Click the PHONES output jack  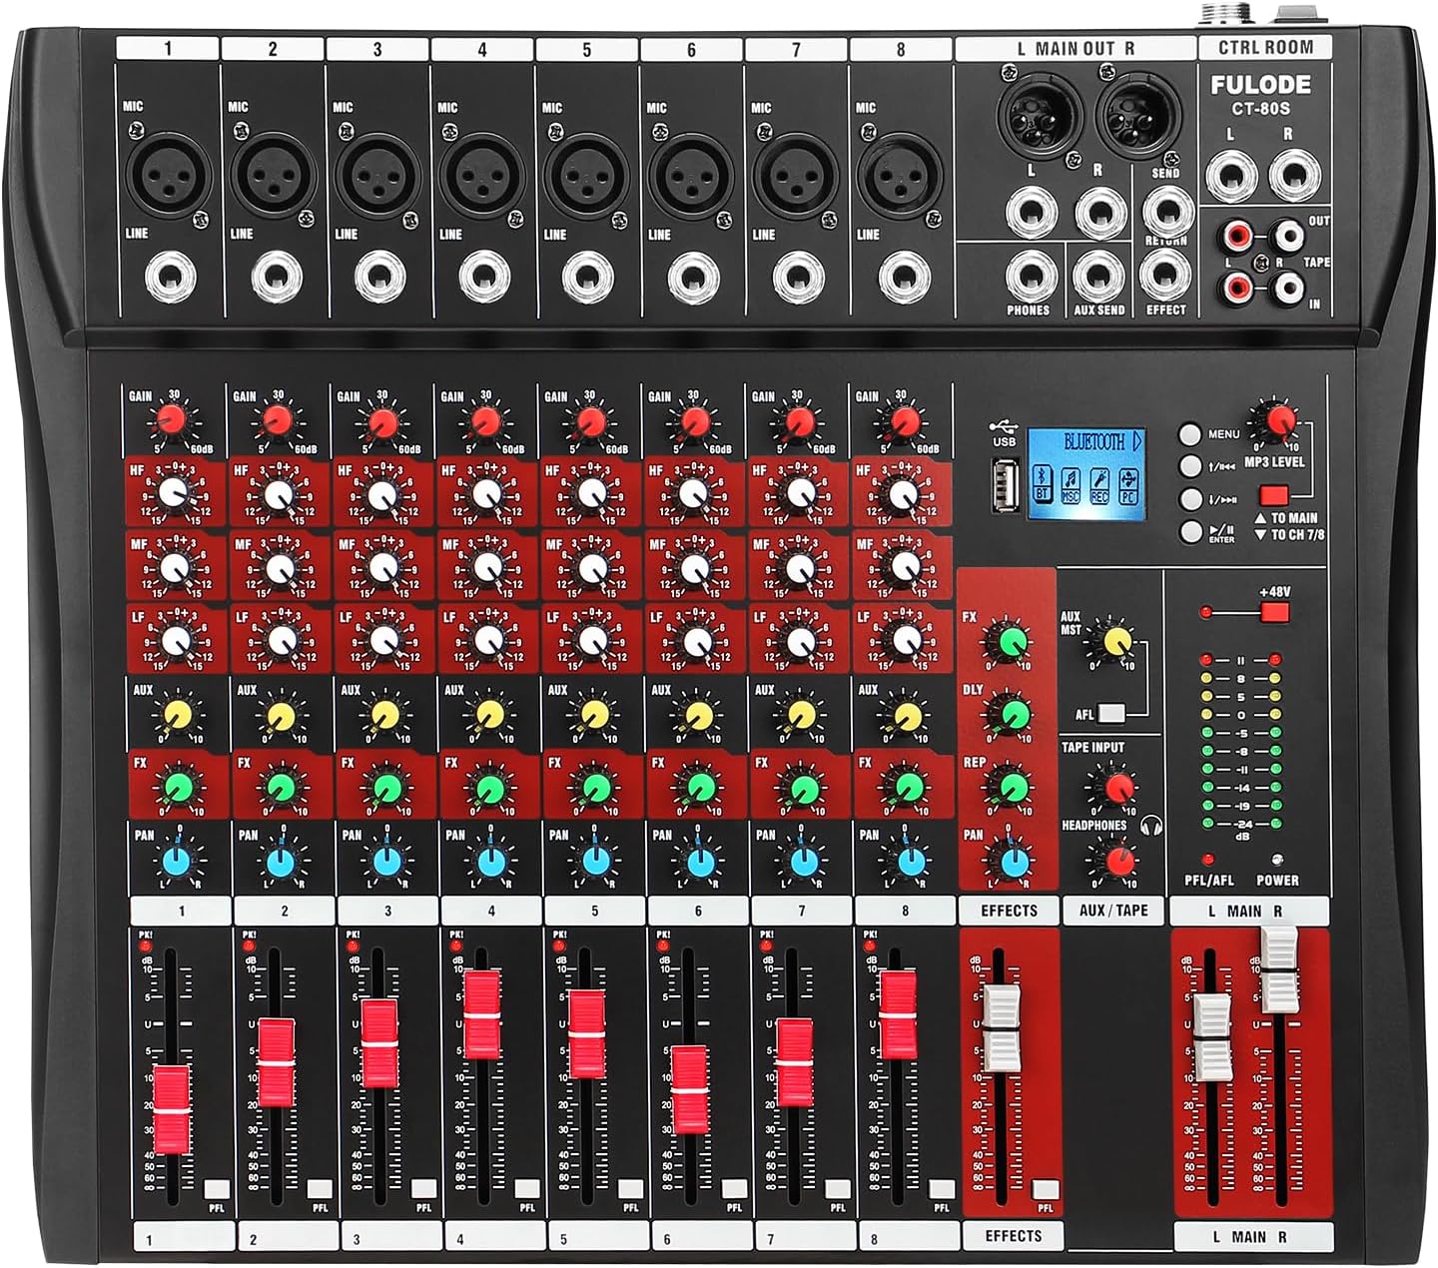pyautogui.click(x=1029, y=273)
